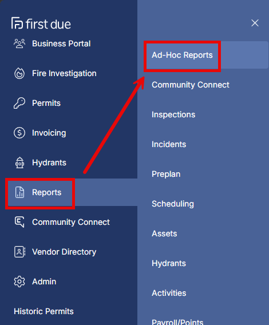Click the Reports chart document icon
Viewport: 269px width, 325px height.
(x=19, y=192)
